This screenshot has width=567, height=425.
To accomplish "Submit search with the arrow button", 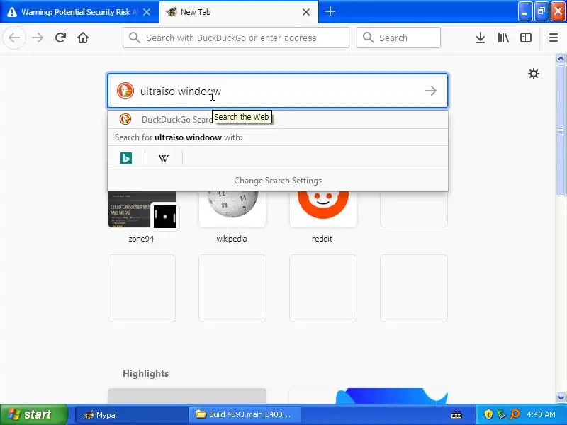I will click(431, 91).
